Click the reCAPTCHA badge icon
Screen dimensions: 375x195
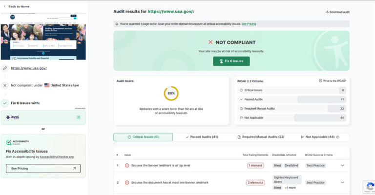(x=370, y=186)
